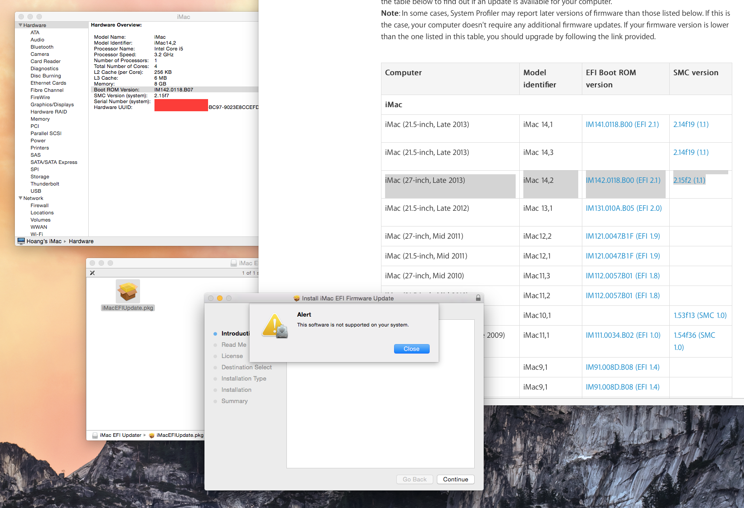Select Diagnostics in the Hardware list
The width and height of the screenshot is (744, 508).
(45, 68)
